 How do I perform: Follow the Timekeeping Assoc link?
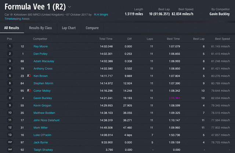(x=17, y=19)
